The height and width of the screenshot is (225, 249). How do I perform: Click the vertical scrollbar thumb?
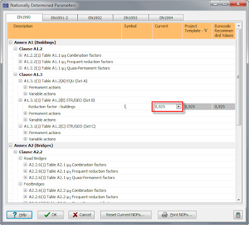click(238, 77)
